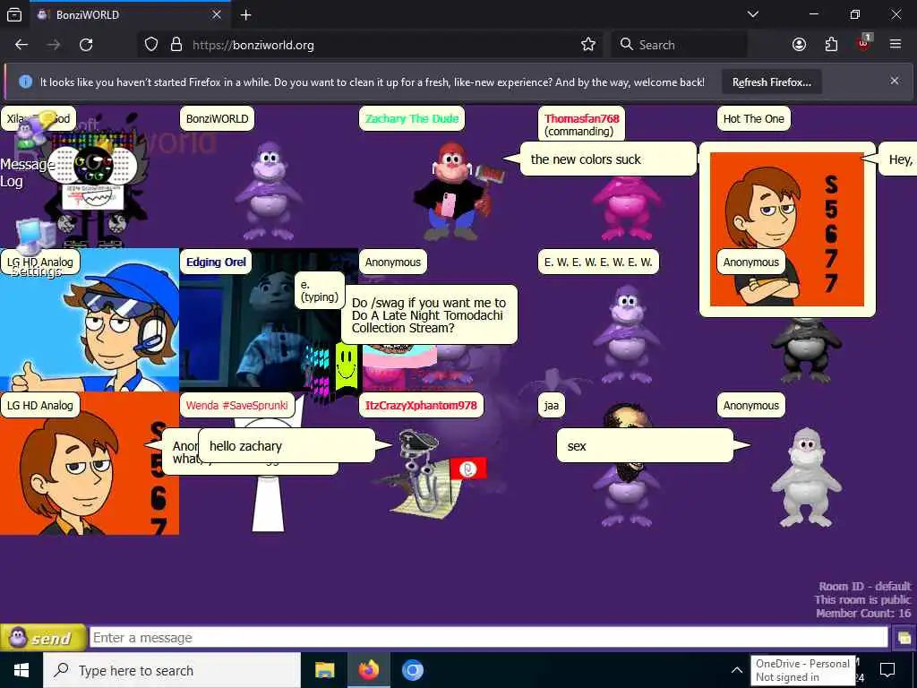This screenshot has height=688, width=917.
Task: Click the 'the new colors suck' bubble
Action: [608, 159]
